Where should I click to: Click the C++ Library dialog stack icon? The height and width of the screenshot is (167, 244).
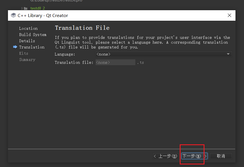pos(13,15)
